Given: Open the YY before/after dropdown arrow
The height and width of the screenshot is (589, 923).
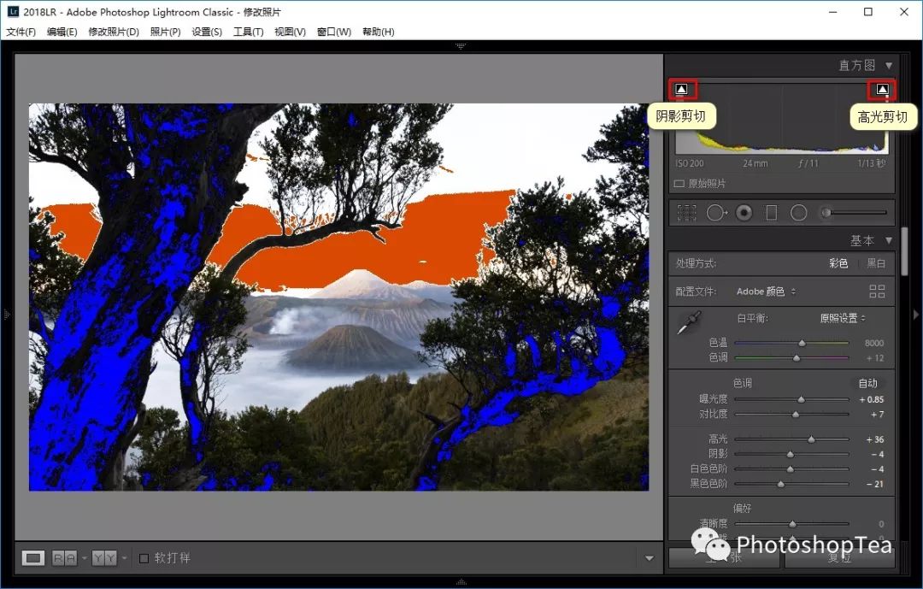Looking at the screenshot, I should 124,557.
